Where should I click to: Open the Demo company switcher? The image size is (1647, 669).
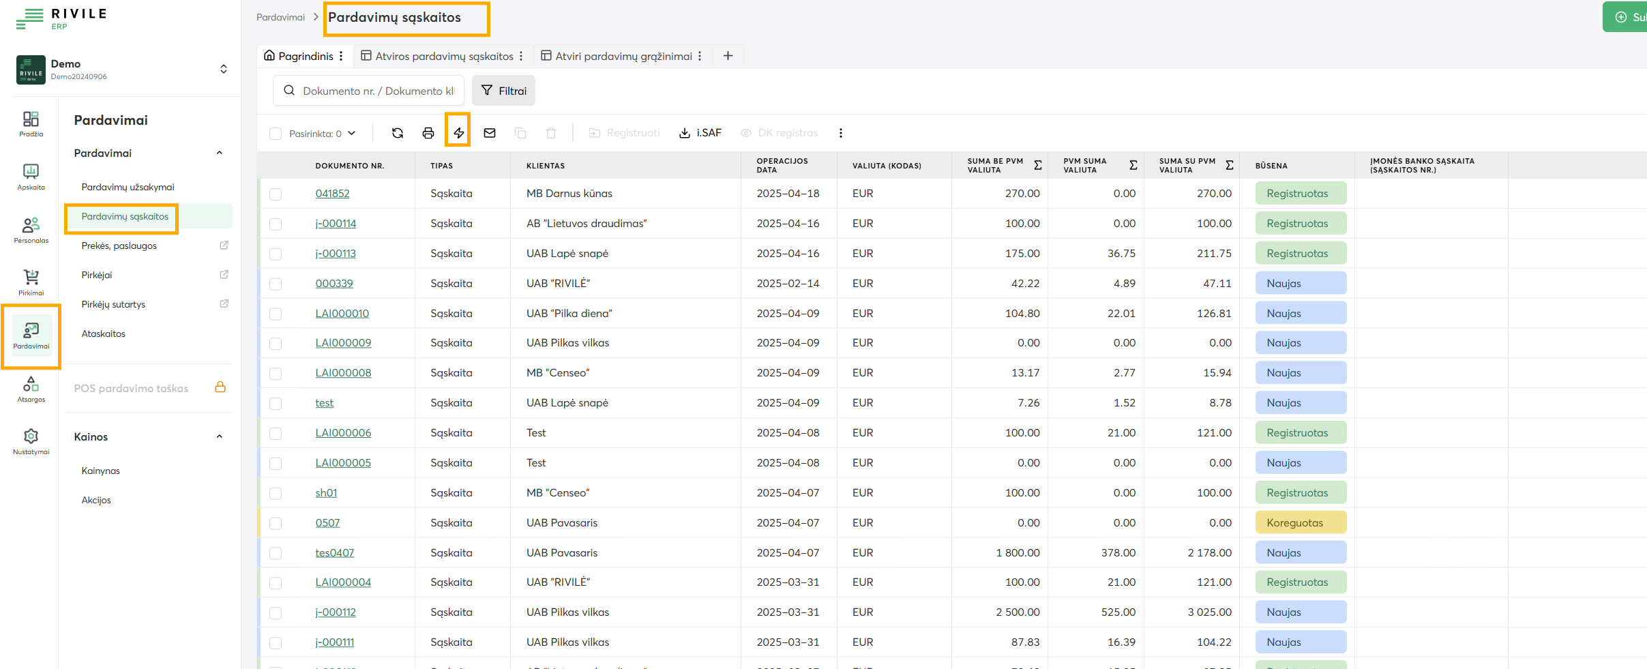223,69
